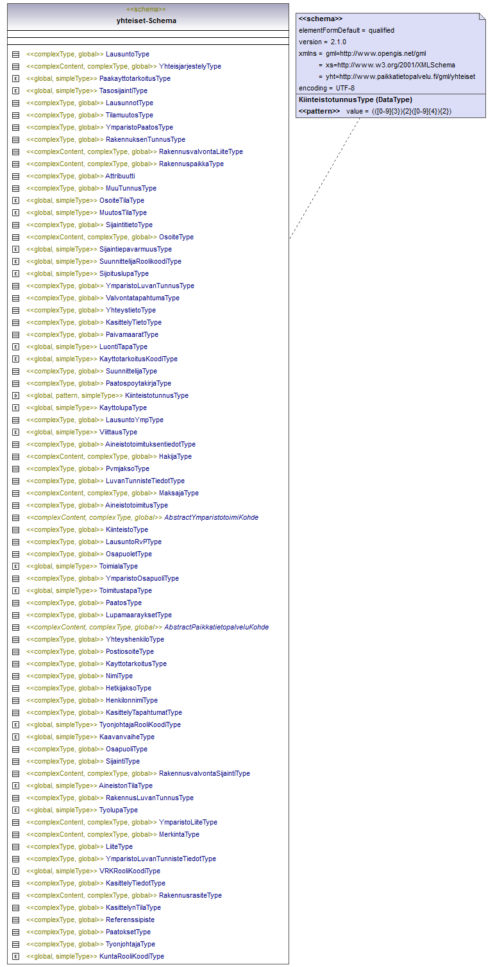495x967 pixels.
Task: Select the TyonjohtajaType element
Action: click(x=130, y=945)
